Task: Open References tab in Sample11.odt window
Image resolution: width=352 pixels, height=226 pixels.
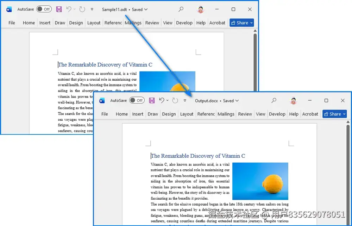Action: coord(113,23)
